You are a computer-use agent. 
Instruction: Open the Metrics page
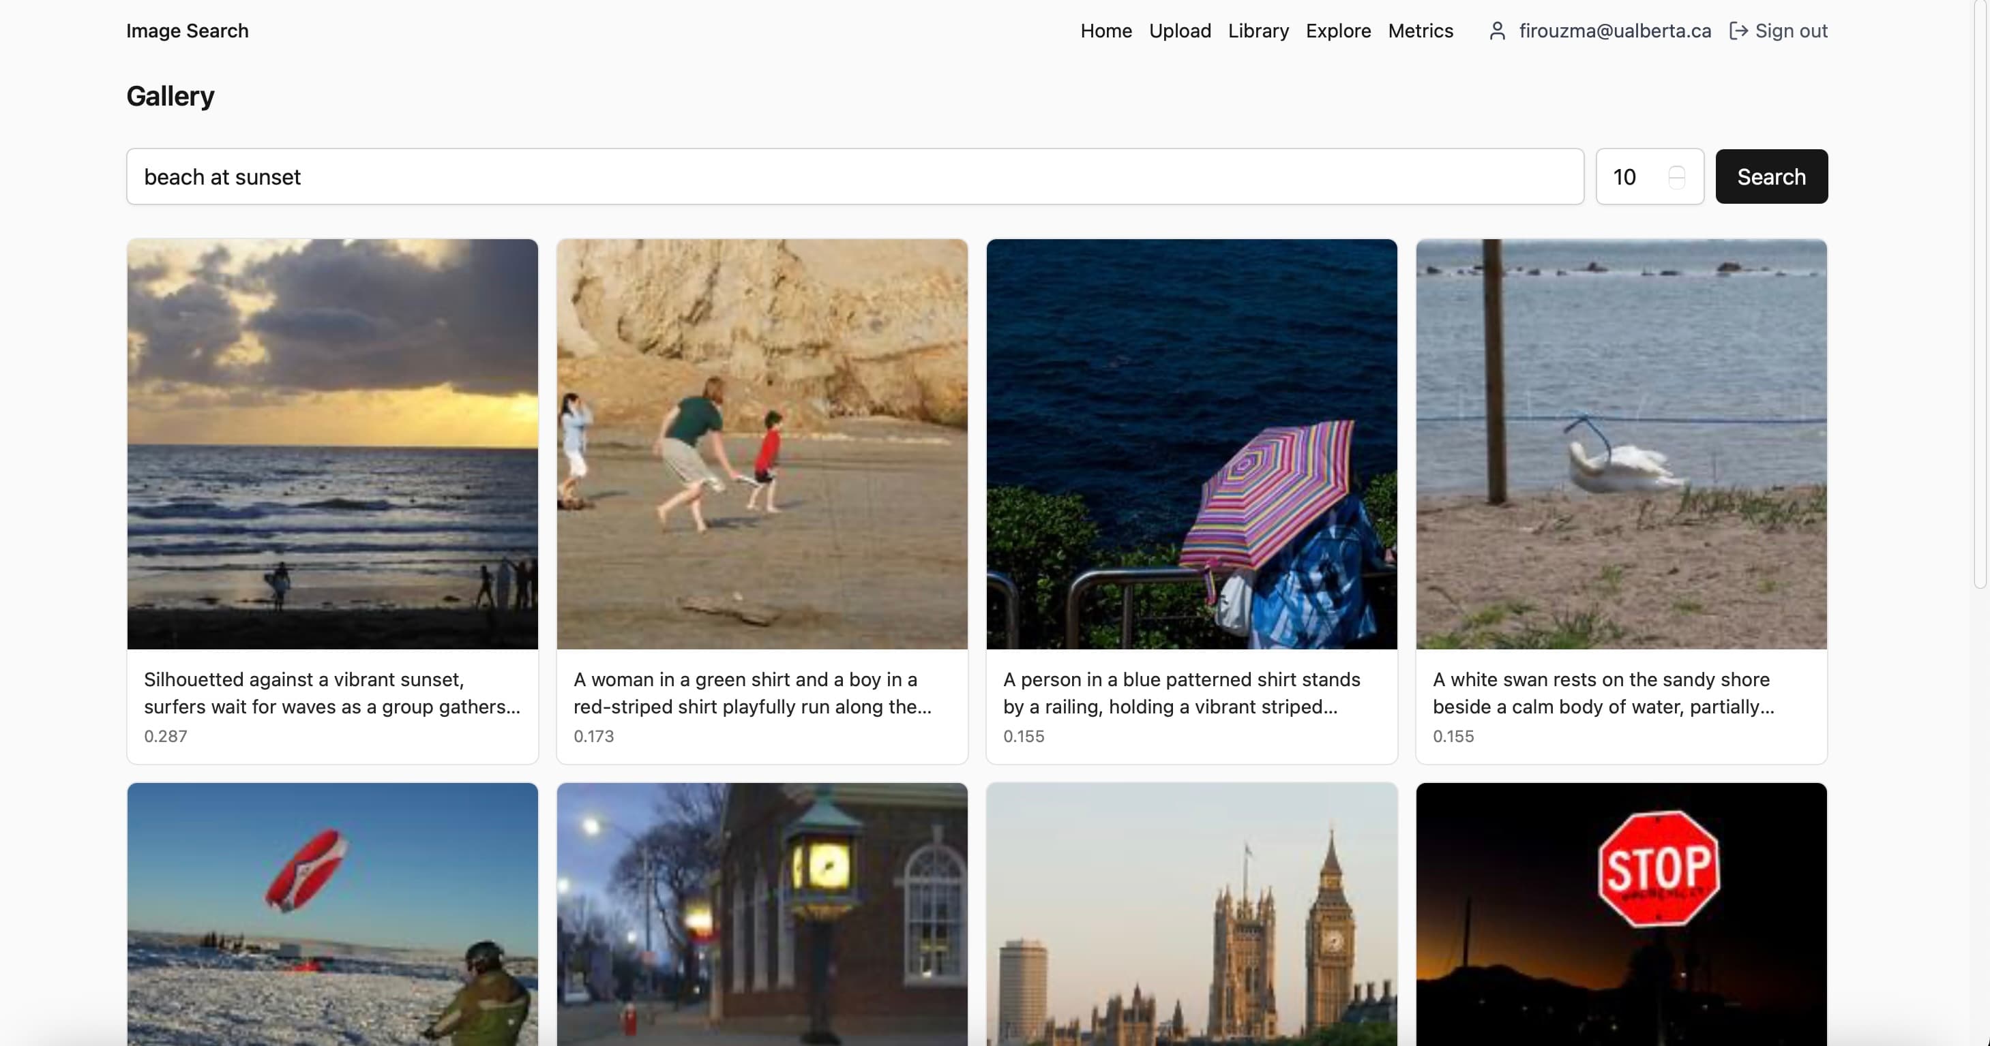point(1420,31)
